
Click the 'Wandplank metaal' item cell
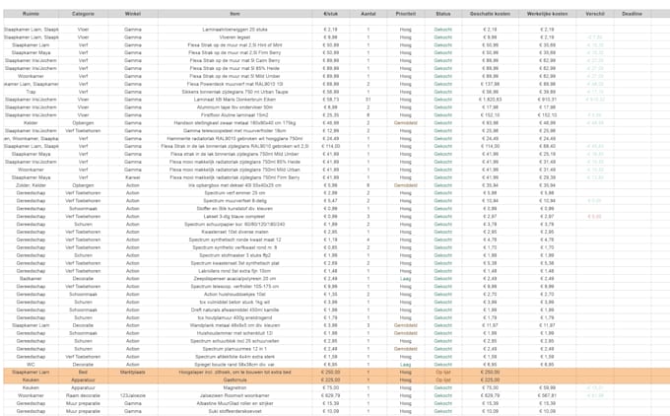coord(234,325)
